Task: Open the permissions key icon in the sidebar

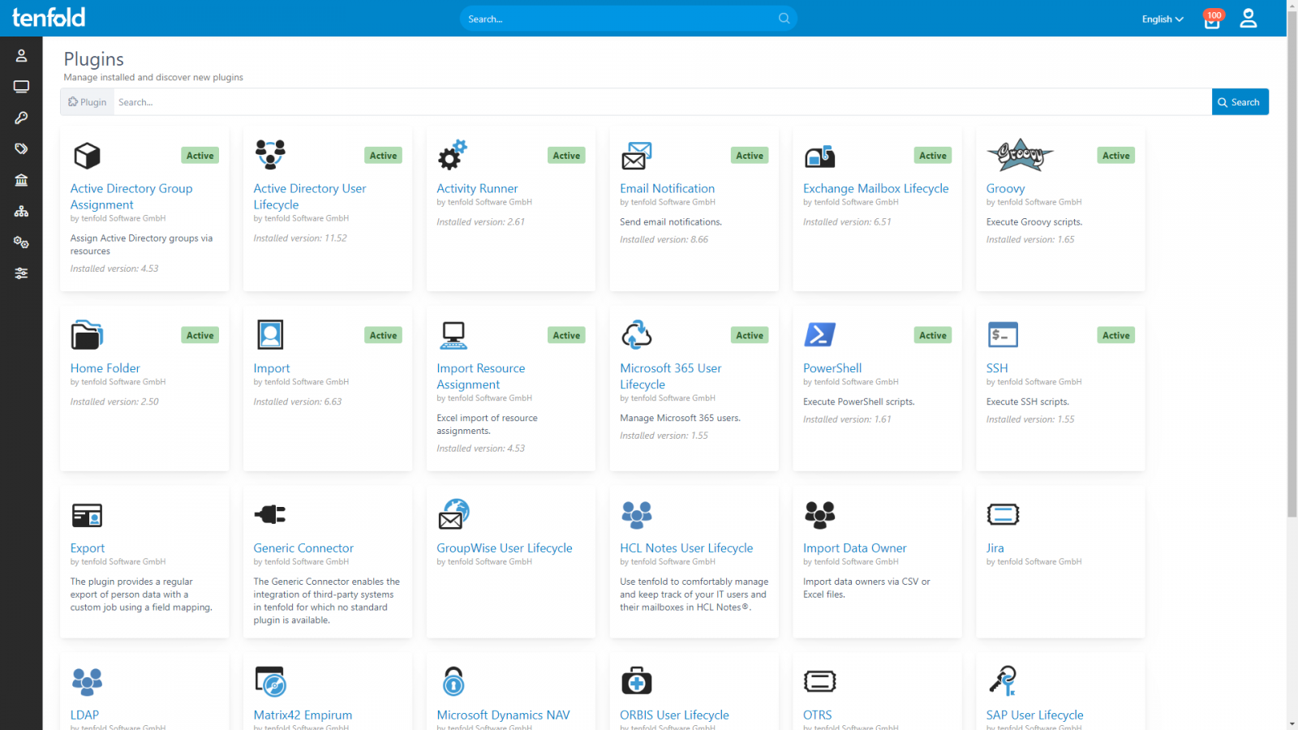Action: pyautogui.click(x=21, y=118)
